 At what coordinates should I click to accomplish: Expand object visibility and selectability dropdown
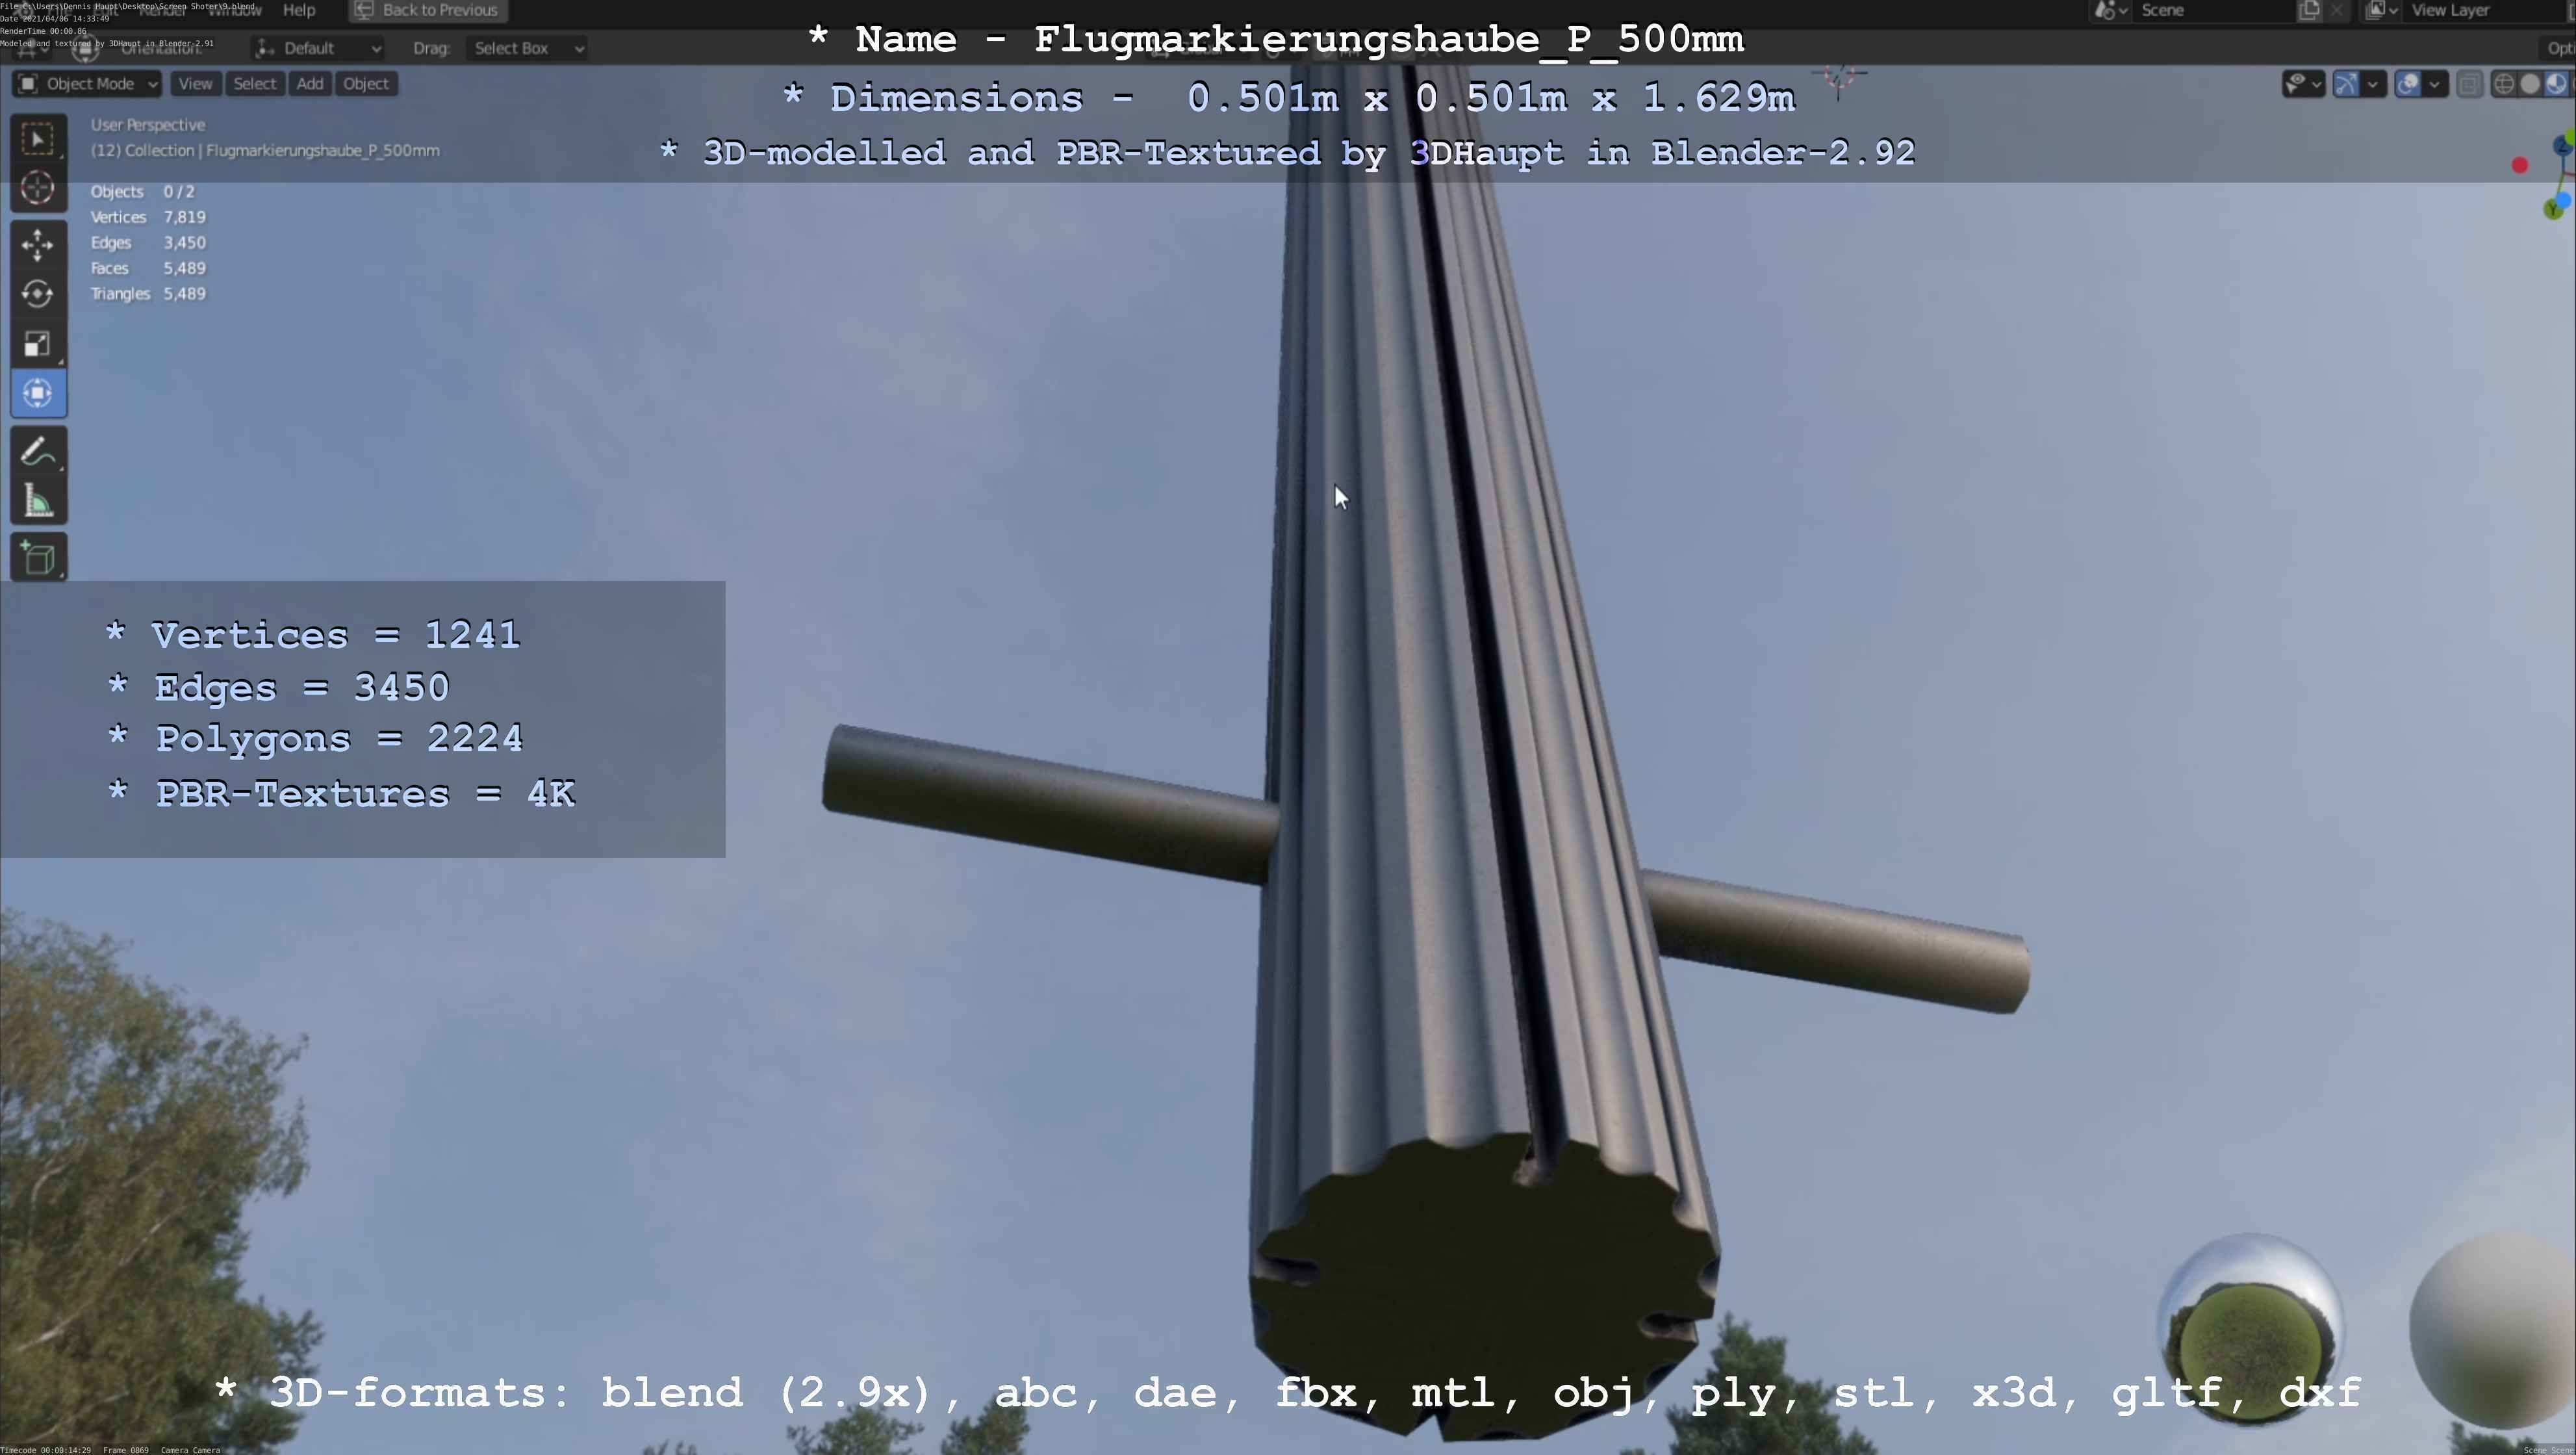(2304, 84)
